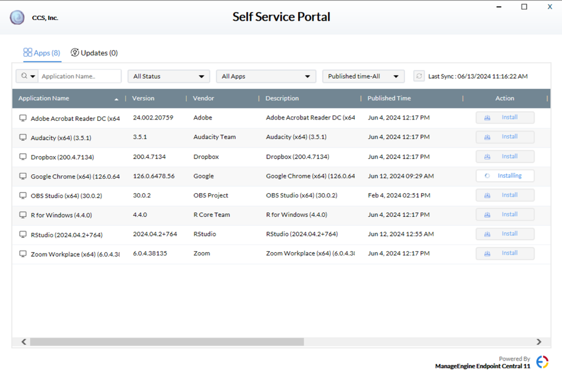Select the Apps (8) tab
The height and width of the screenshot is (373, 562).
click(x=42, y=53)
